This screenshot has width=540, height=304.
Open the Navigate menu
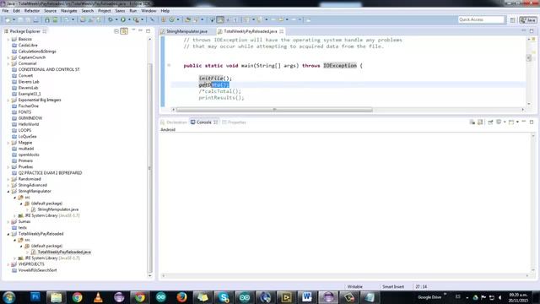point(69,11)
